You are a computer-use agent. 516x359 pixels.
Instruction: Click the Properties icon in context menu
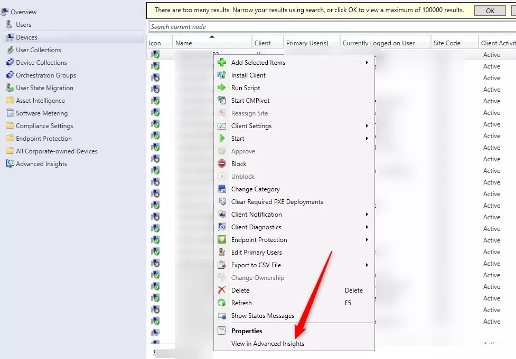point(222,331)
